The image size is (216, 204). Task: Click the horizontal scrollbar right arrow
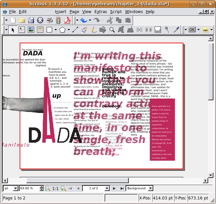click(x=206, y=180)
